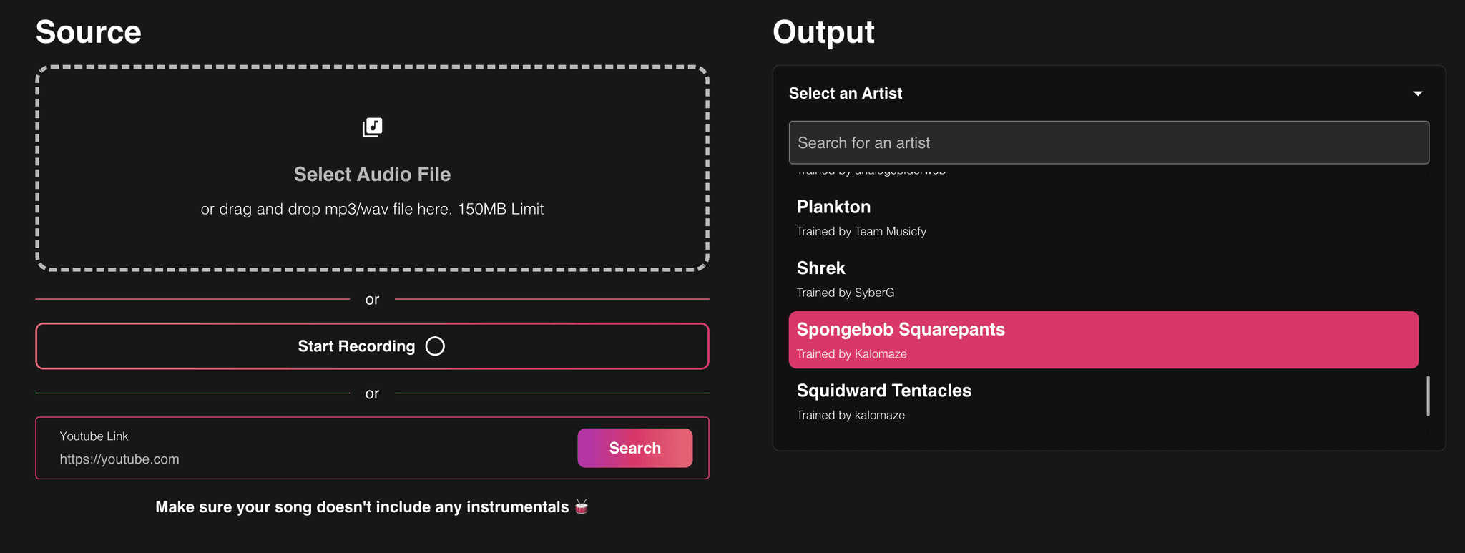Click the Source section heading
This screenshot has width=1465, height=553.
point(88,31)
